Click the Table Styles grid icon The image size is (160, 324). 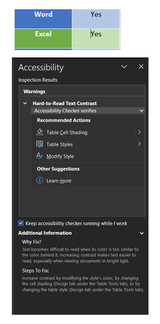pyautogui.click(x=40, y=144)
